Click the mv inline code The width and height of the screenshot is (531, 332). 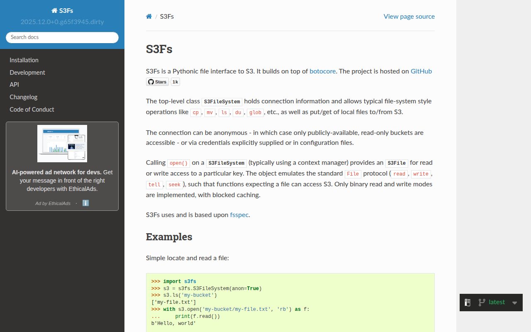210,112
